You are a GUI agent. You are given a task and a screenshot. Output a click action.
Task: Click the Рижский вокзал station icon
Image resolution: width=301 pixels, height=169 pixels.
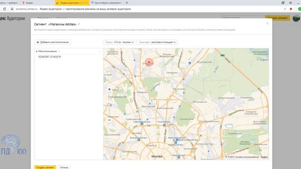tap(164, 125)
